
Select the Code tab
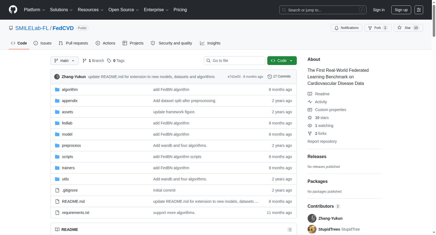point(19,43)
